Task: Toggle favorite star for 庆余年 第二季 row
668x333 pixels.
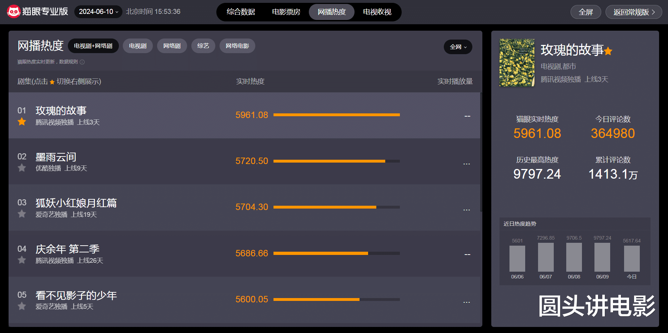Action: point(22,260)
